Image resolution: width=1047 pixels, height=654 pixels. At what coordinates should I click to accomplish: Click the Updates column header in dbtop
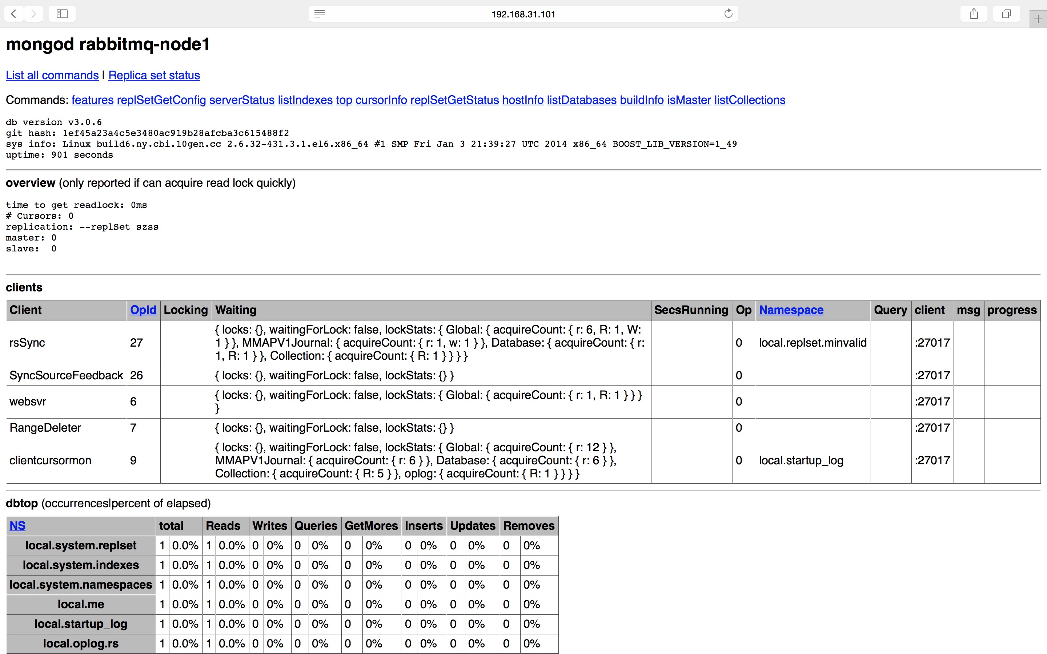473,526
